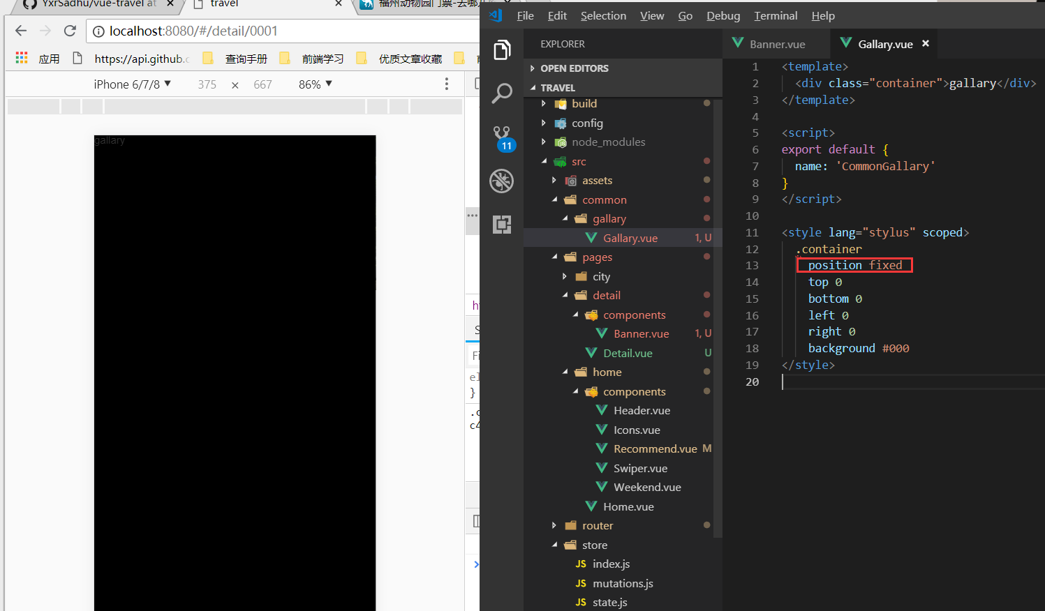This screenshot has width=1045, height=611.
Task: Open the iPhone 6/7/8 device dropdown
Action: tap(133, 84)
